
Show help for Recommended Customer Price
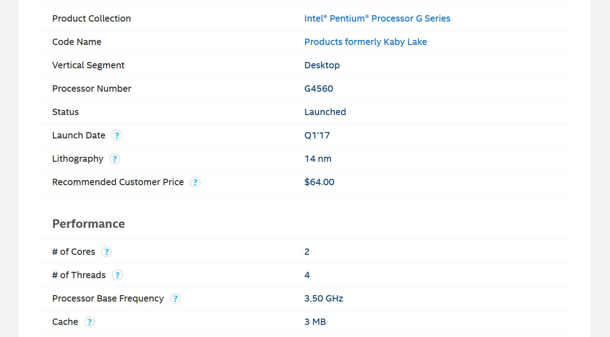coord(195,182)
